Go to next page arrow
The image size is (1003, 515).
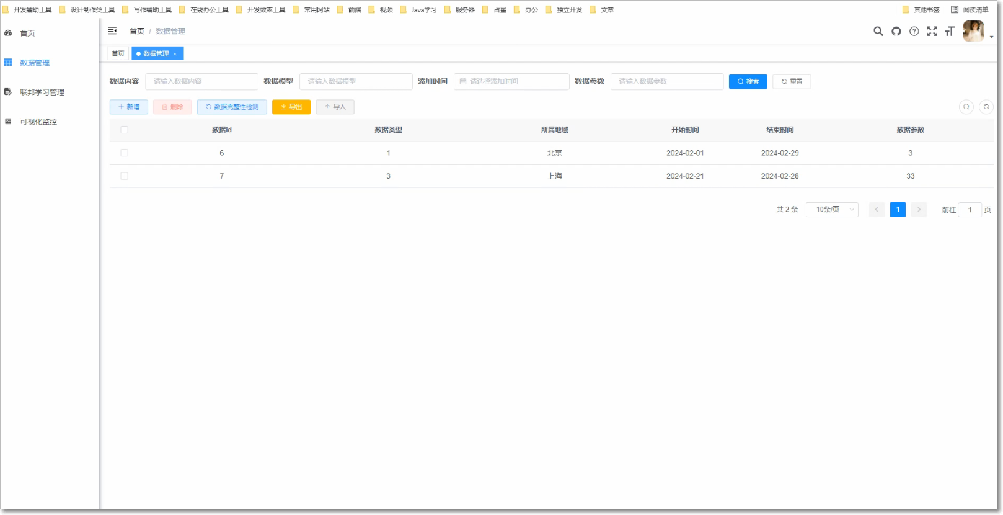(919, 210)
